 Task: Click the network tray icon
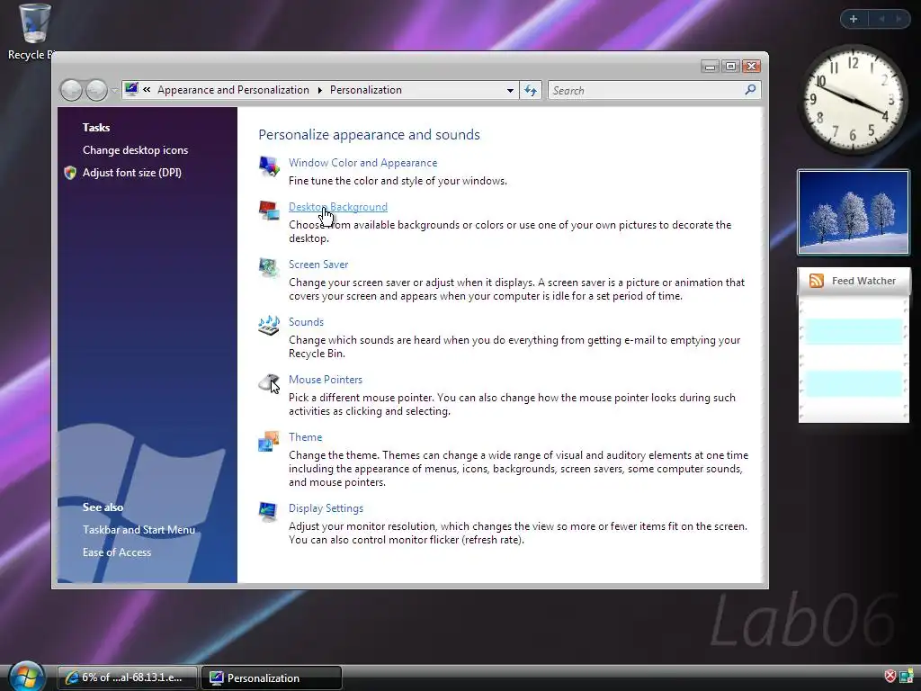tap(907, 677)
